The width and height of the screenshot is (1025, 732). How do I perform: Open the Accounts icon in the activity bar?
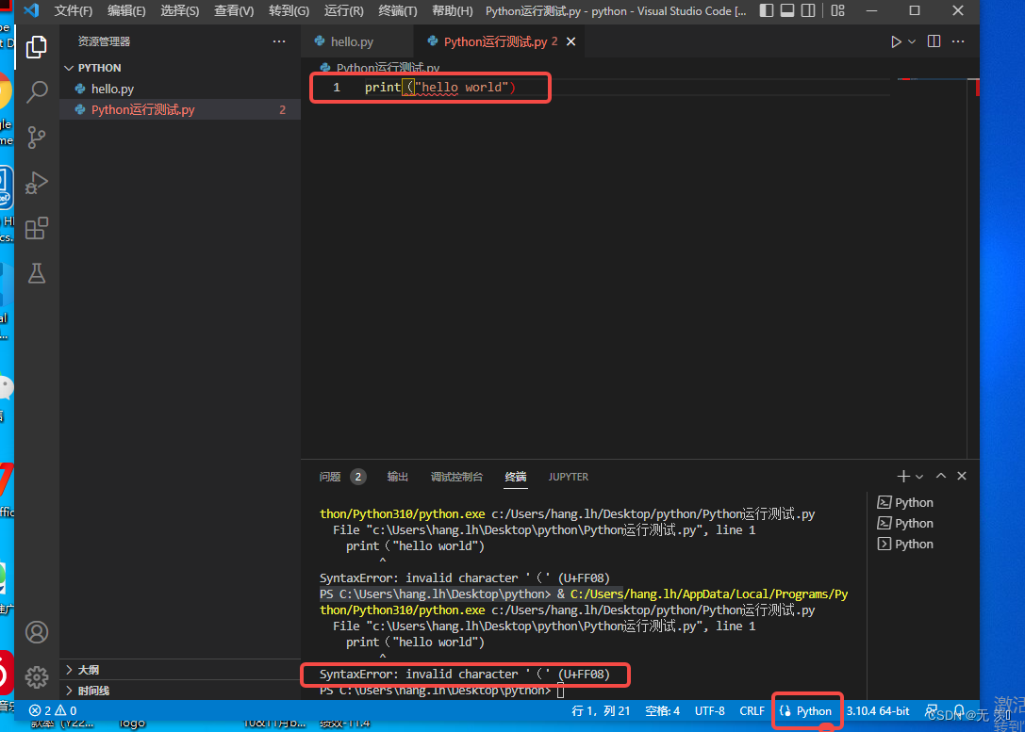tap(36, 631)
